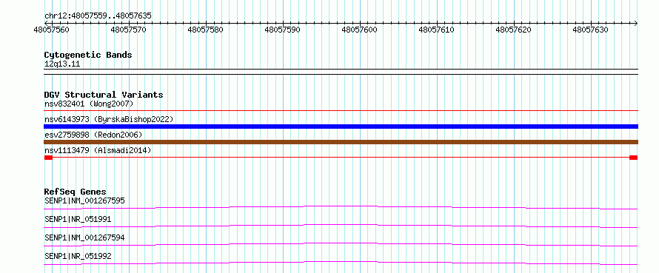Open variant esv2759898 (Redon2006) label
659x273 pixels.
[93, 135]
